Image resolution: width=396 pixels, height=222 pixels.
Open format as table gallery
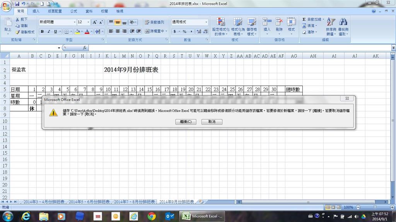coord(238,27)
